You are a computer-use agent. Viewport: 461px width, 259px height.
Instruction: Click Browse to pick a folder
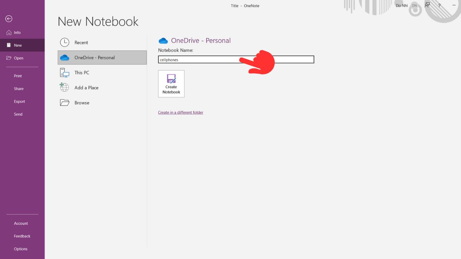[102, 103]
